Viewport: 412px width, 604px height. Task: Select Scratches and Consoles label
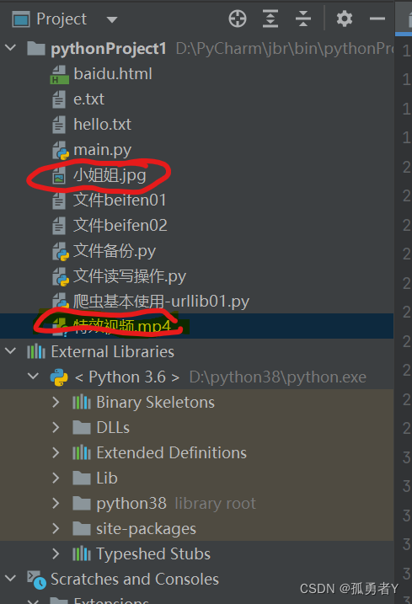tap(135, 580)
